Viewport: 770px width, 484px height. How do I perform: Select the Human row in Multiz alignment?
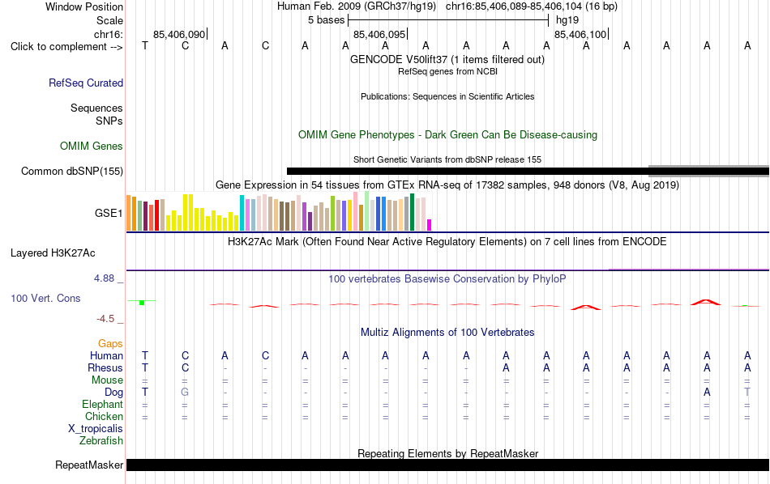click(106, 355)
